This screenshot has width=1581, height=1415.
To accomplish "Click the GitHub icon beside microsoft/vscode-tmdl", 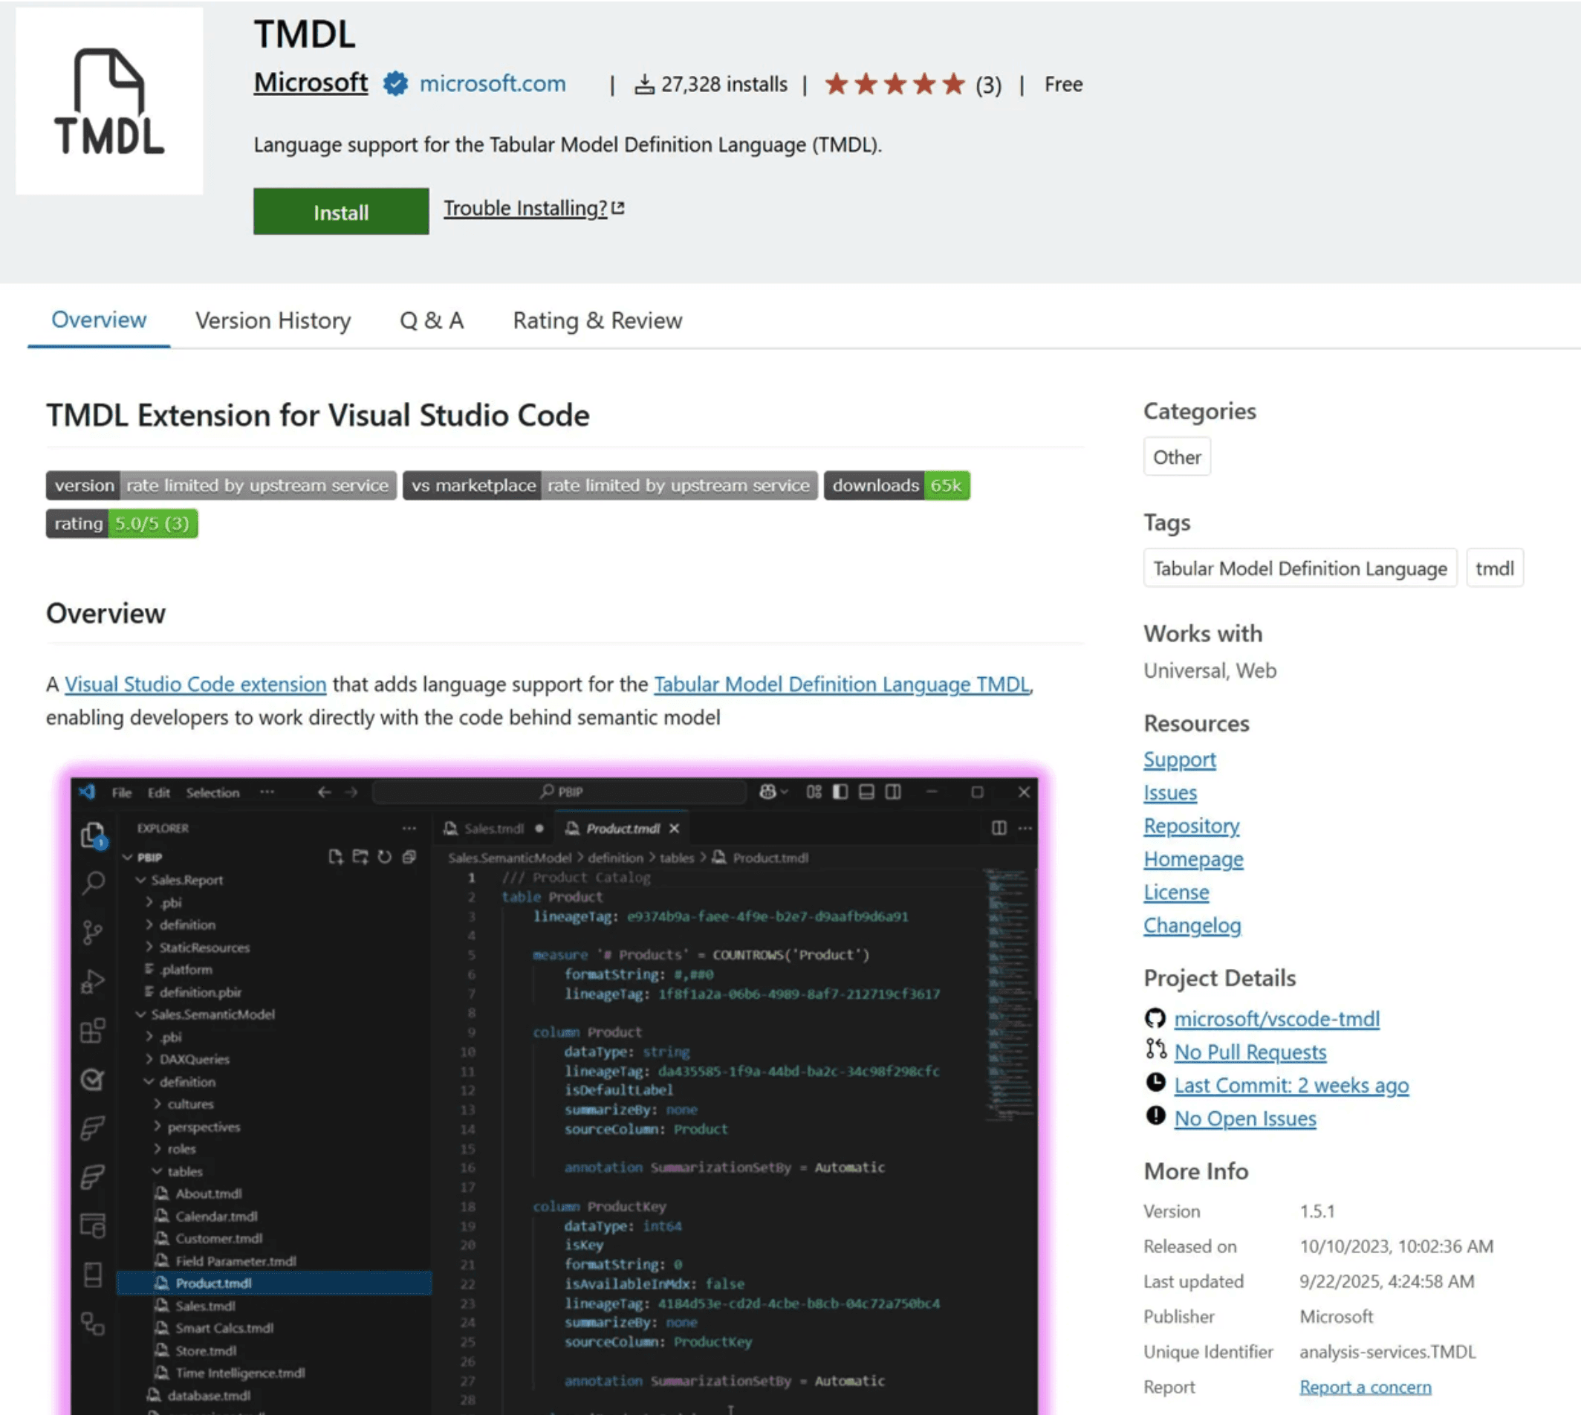I will [x=1155, y=1018].
